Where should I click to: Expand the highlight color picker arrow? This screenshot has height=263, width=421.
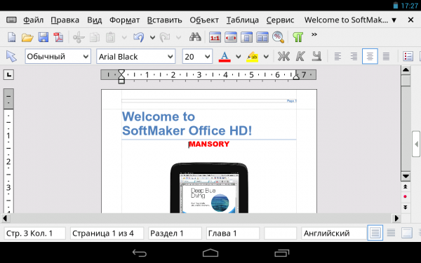(x=266, y=57)
